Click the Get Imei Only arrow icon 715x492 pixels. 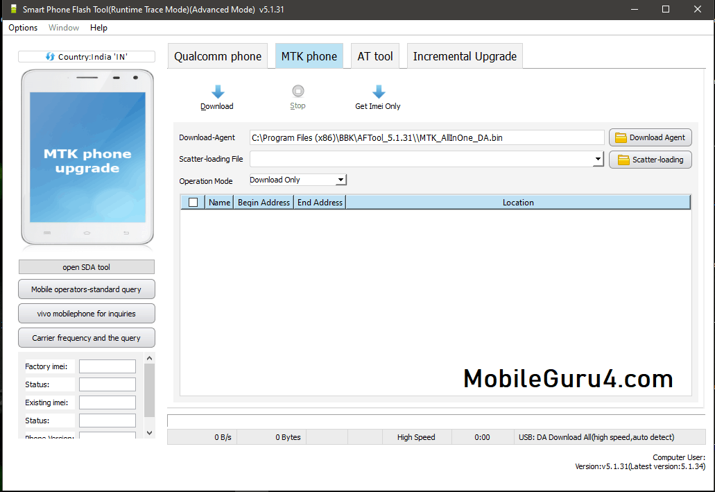tap(379, 92)
